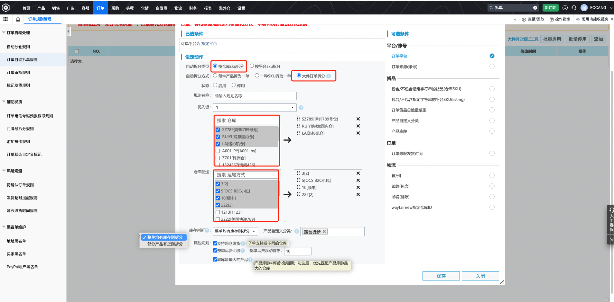Switch to the 采购 menu
Screen dimensions: 614x302
pos(115,8)
